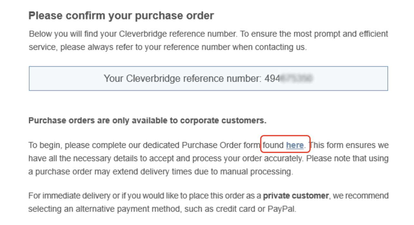Image resolution: width=414 pixels, height=225 pixels.
Task: Open the Purchase Order form 'here' link
Action: (x=295, y=145)
